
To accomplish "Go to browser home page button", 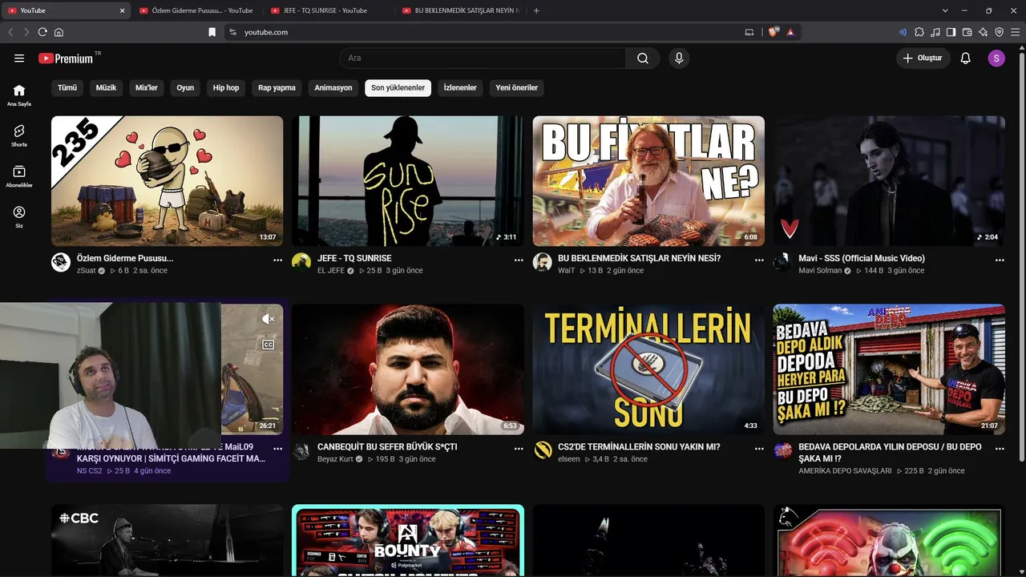I will click(59, 32).
